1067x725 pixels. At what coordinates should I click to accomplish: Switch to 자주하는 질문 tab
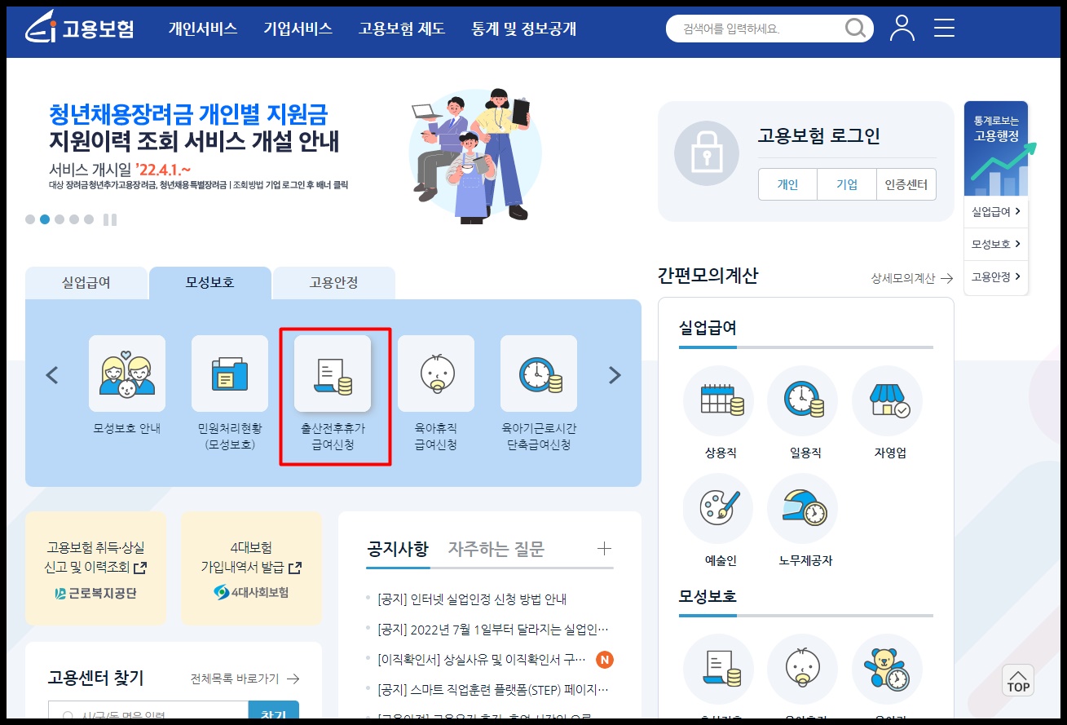pyautogui.click(x=496, y=549)
